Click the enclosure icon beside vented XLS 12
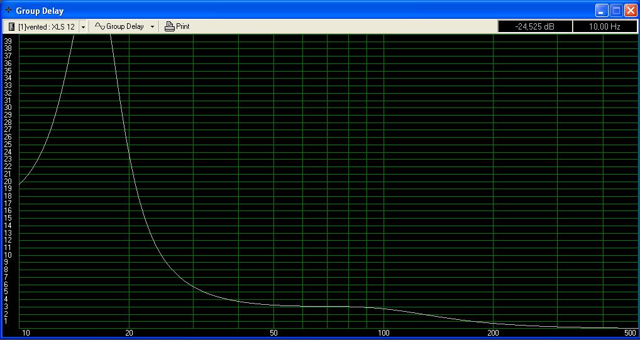 click(x=11, y=26)
